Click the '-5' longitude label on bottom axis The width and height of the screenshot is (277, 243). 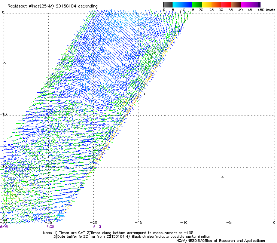tap(229, 222)
